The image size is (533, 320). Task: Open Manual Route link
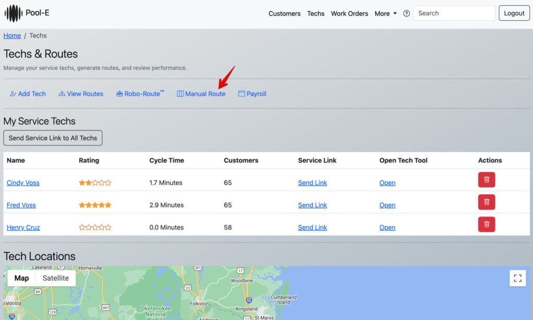tap(201, 94)
